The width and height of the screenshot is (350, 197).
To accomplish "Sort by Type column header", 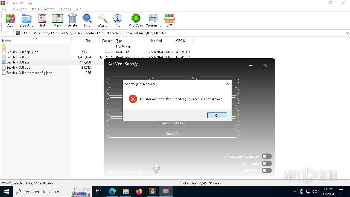I will (131, 40).
